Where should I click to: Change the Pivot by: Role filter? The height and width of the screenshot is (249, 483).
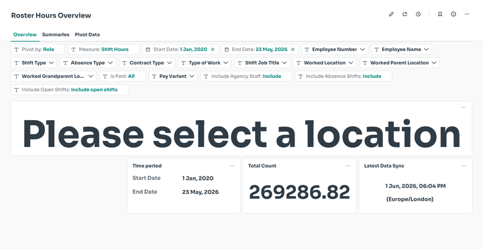click(38, 49)
